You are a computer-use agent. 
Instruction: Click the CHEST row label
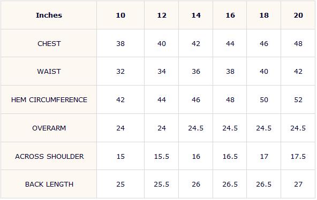point(49,44)
